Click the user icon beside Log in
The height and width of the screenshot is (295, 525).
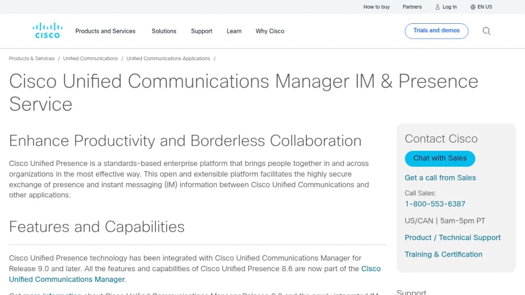pyautogui.click(x=437, y=7)
